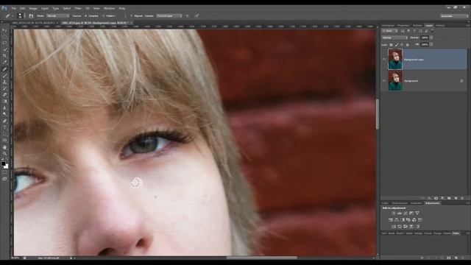Image resolution: width=471 pixels, height=265 pixels.
Task: Open layer blend mode dropdown
Action: 394,38
